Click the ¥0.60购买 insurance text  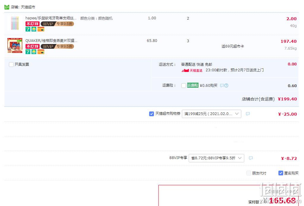pos(209,86)
